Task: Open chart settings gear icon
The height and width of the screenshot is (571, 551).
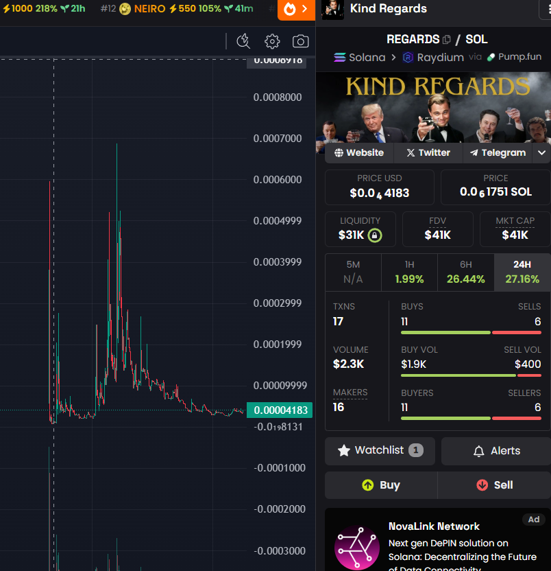Action: [272, 41]
